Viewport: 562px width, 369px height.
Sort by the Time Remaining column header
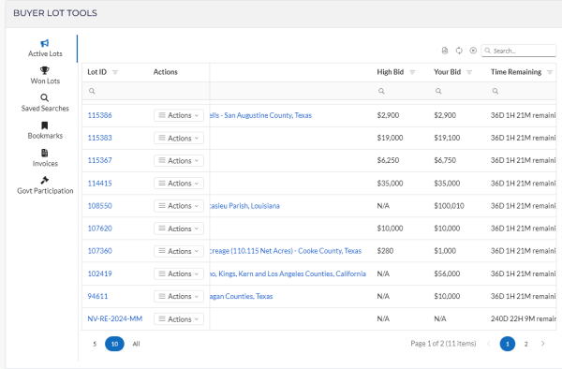pos(516,72)
